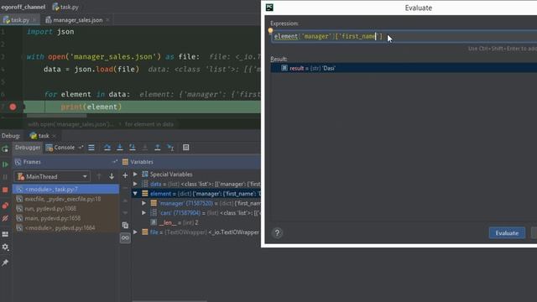This screenshot has height=302, width=537.
Task: Click the Evaluate button
Action: pyautogui.click(x=507, y=233)
